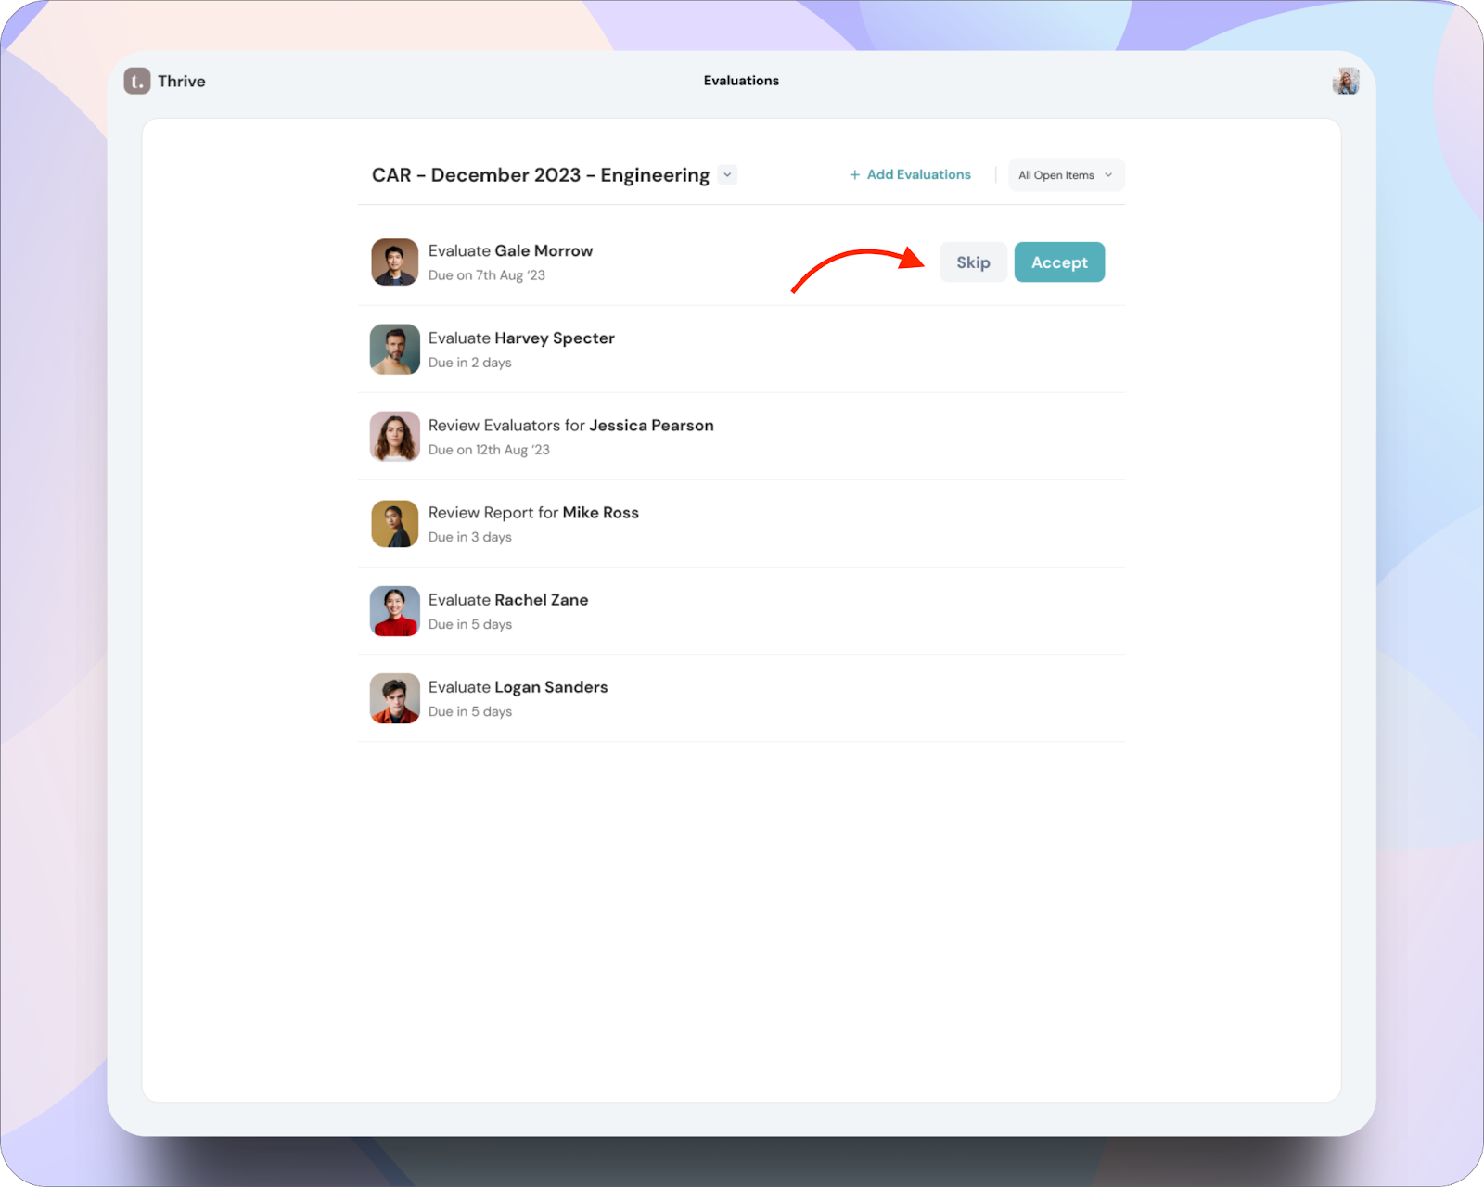This screenshot has height=1187, width=1484.
Task: Click 'Due in 2 days' under Harvey Specter
Action: 470,363
